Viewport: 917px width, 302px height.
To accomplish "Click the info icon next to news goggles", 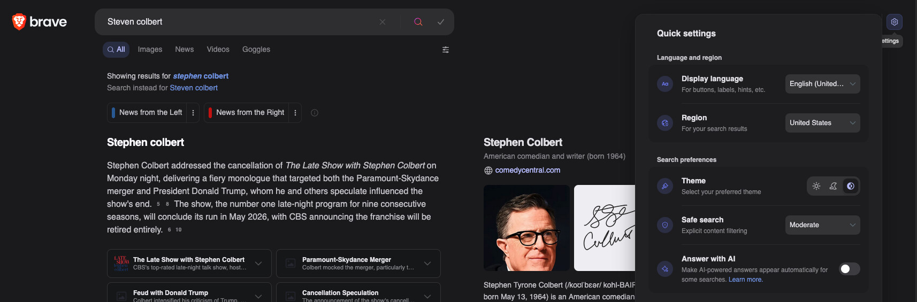I will click(x=315, y=113).
